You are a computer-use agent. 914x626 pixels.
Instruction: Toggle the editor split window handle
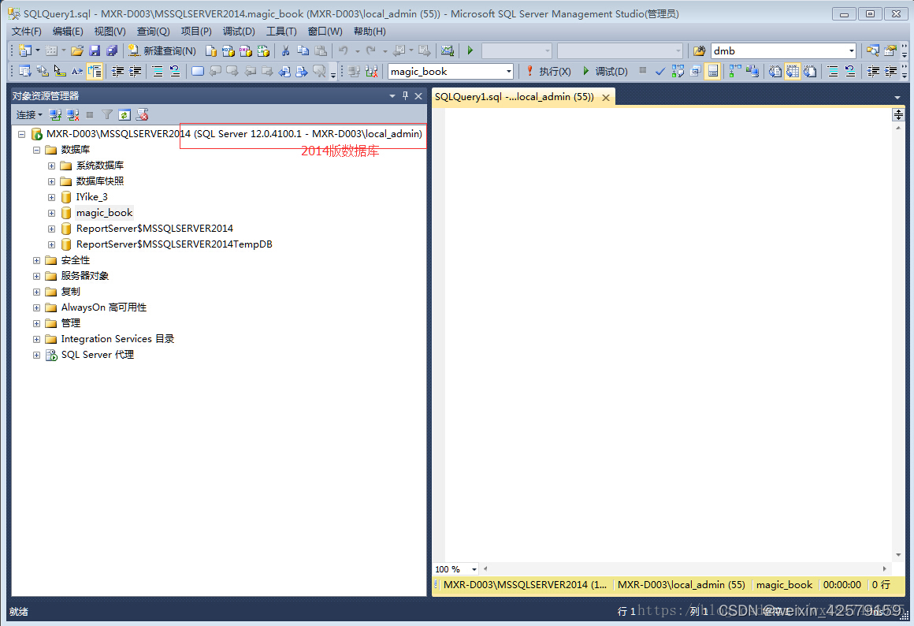tap(898, 115)
